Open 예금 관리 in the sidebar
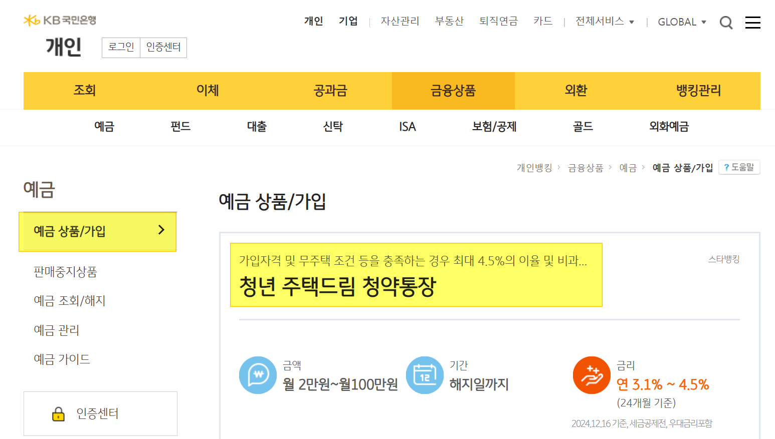This screenshot has width=775, height=439. (x=56, y=330)
